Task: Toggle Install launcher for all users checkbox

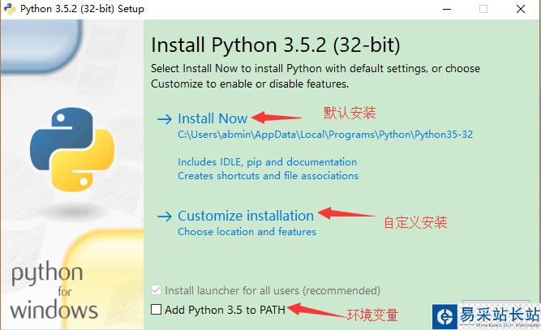Action: click(157, 289)
